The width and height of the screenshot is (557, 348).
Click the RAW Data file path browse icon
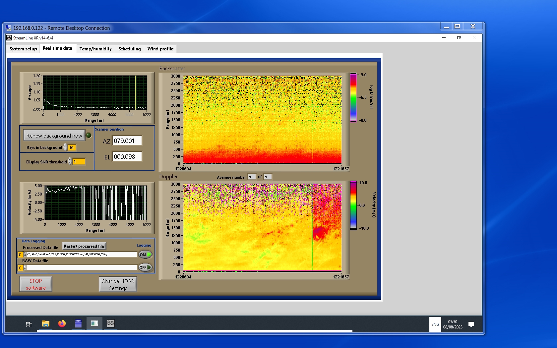[25, 268]
